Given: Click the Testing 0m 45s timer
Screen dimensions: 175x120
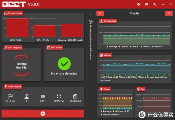Looking at the screenshot, I should pyautogui.click(x=21, y=66).
